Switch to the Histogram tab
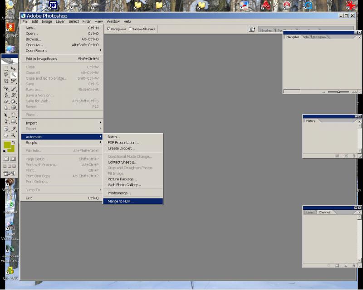Image resolution: width=363 pixels, height=290 pixels. point(319,37)
